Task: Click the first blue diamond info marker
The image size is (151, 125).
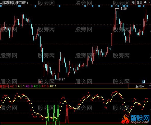Action: tap(1, 6)
